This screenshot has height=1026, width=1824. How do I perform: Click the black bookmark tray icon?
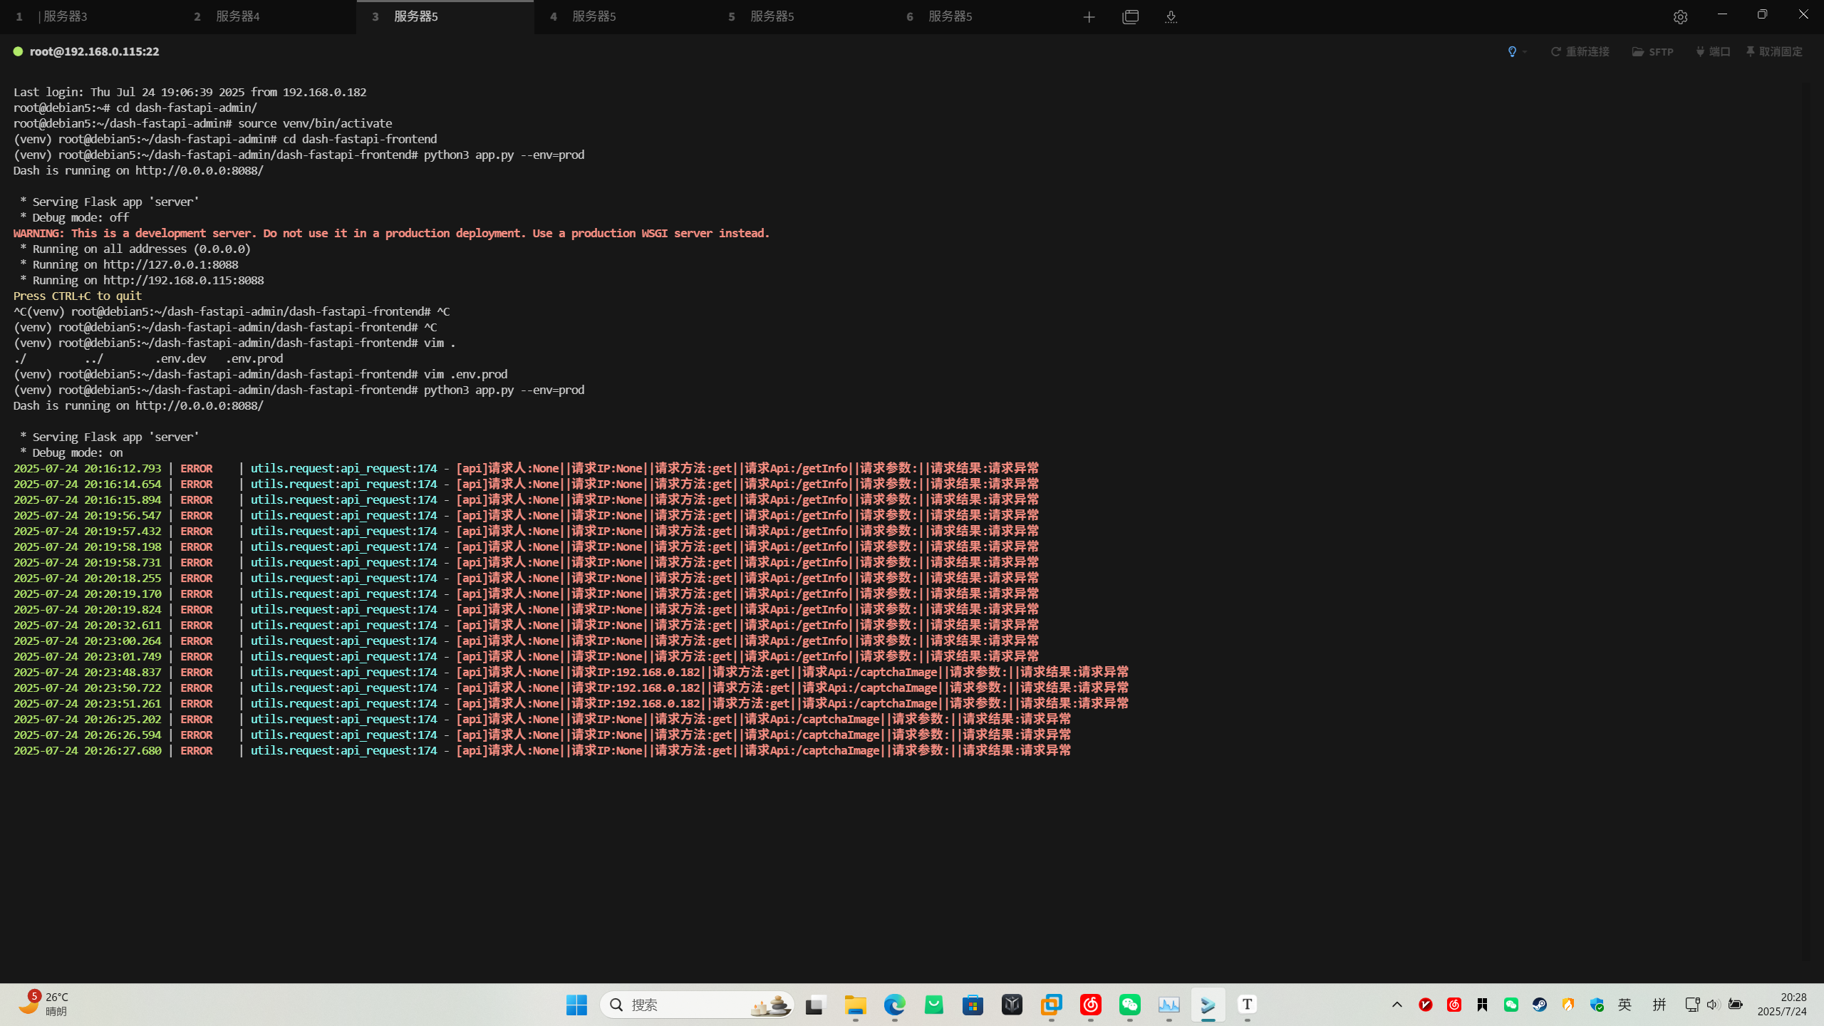(1482, 1005)
